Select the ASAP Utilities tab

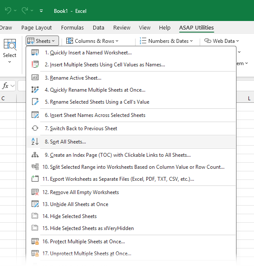point(196,28)
